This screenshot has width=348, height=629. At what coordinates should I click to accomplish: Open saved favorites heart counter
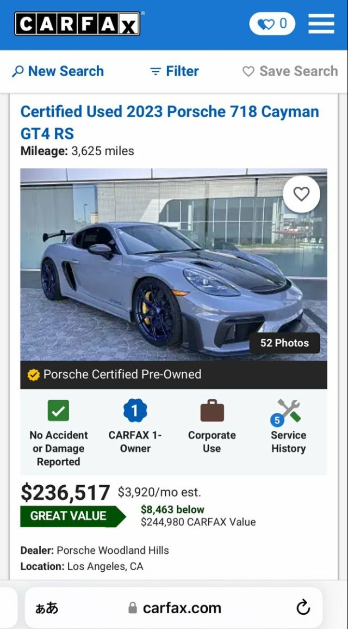[x=272, y=23]
